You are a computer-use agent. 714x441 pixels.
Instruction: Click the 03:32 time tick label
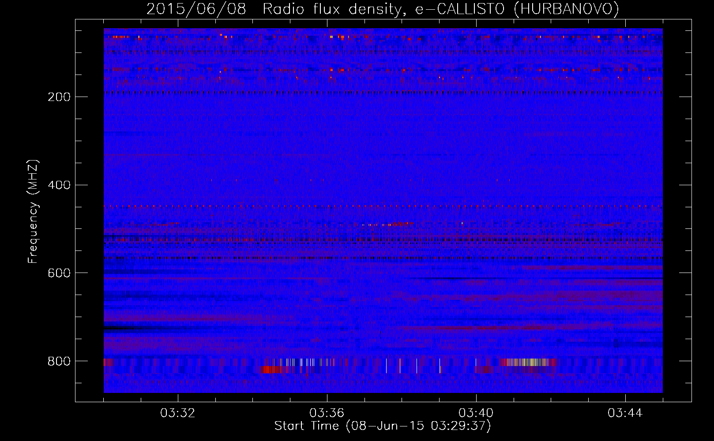pyautogui.click(x=177, y=413)
